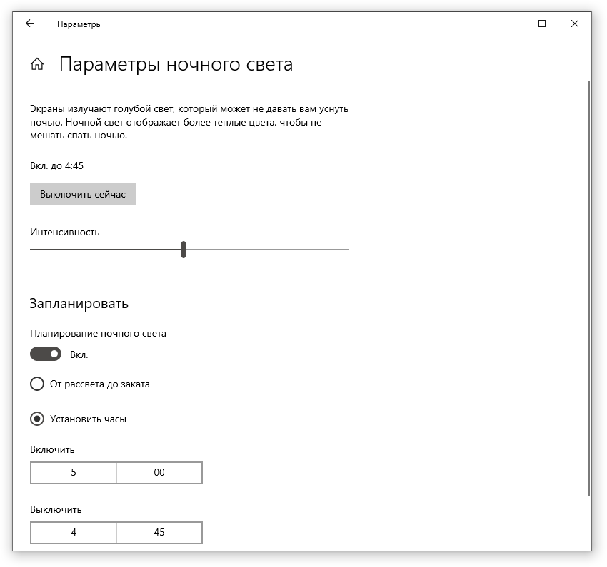607x567 pixels.
Task: Toggle the Планирование ночного света switch
Action: pos(46,354)
